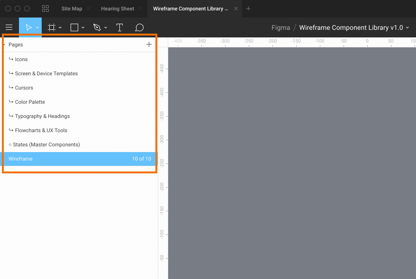The image size is (416, 279).
Task: Open the hamburger main menu
Action: click(x=9, y=27)
